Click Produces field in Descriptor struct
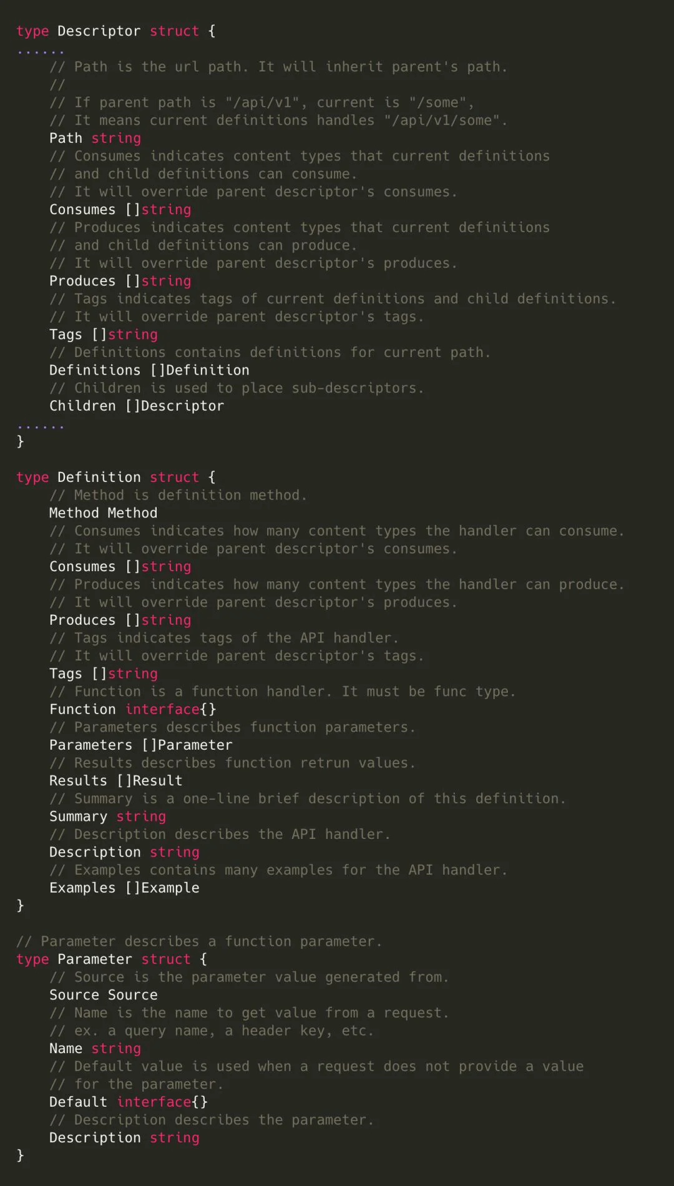 tap(120, 281)
